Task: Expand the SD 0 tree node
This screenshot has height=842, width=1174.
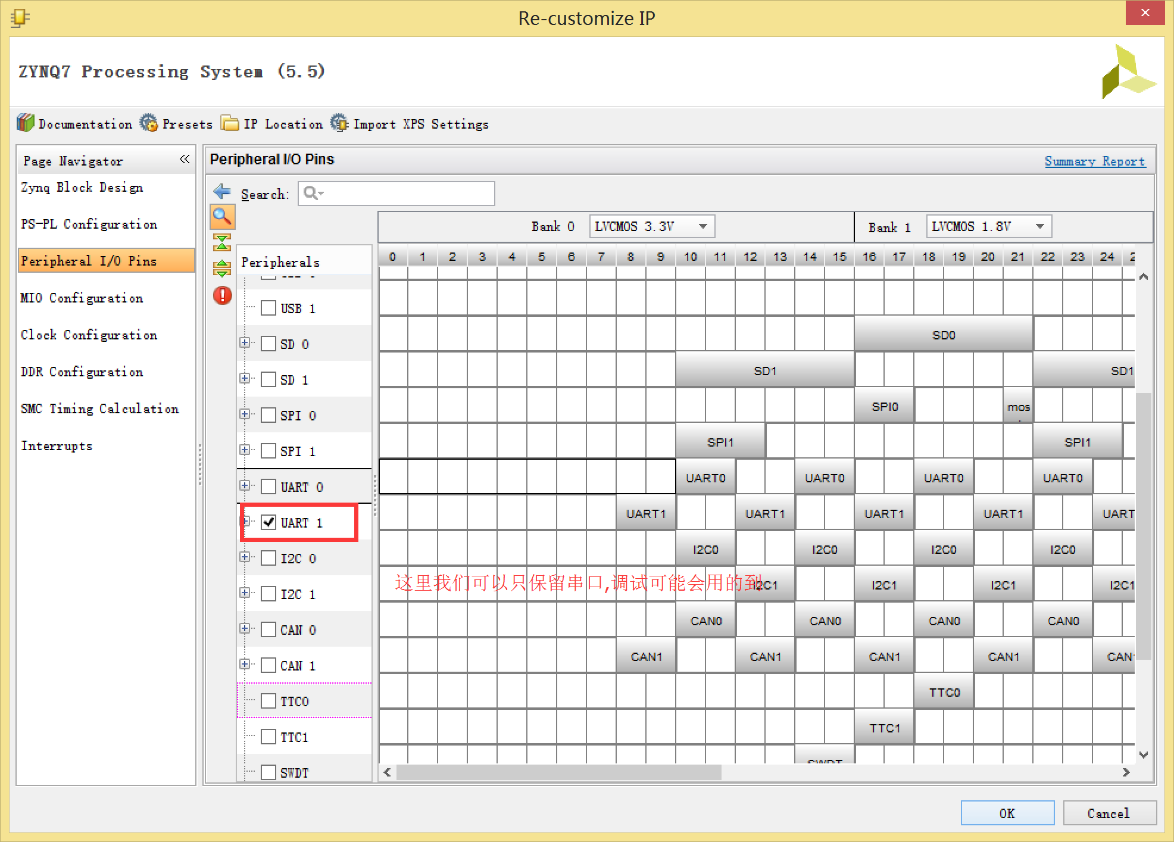Action: (244, 342)
